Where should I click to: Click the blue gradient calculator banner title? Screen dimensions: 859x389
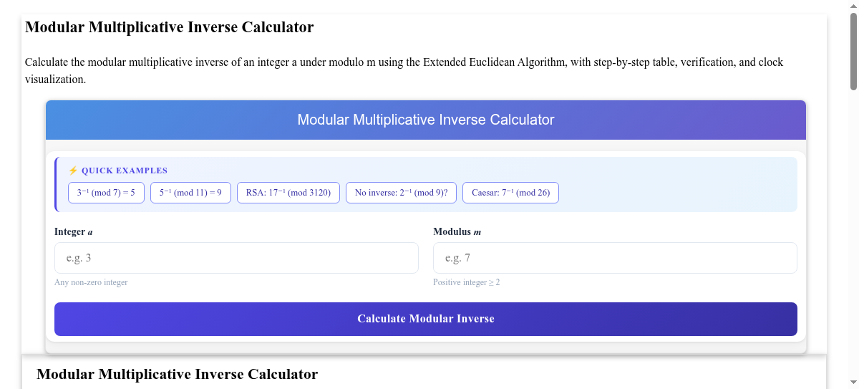pyautogui.click(x=426, y=120)
